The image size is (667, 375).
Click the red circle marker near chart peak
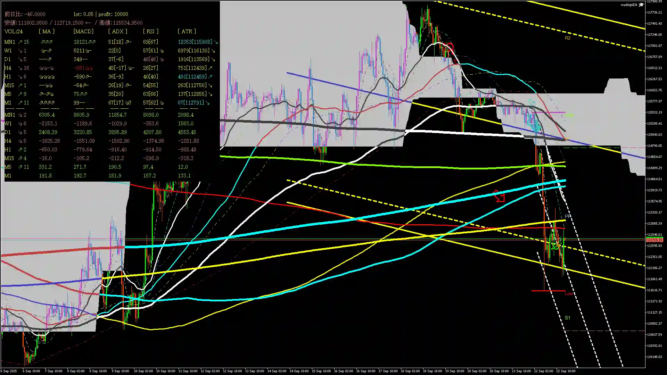(x=450, y=47)
